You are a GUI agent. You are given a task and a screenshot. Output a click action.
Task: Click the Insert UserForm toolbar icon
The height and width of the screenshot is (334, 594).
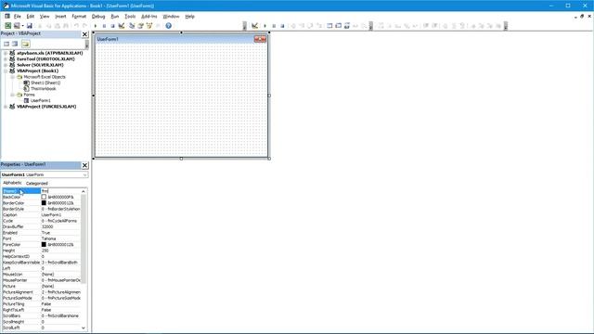[x=17, y=26]
